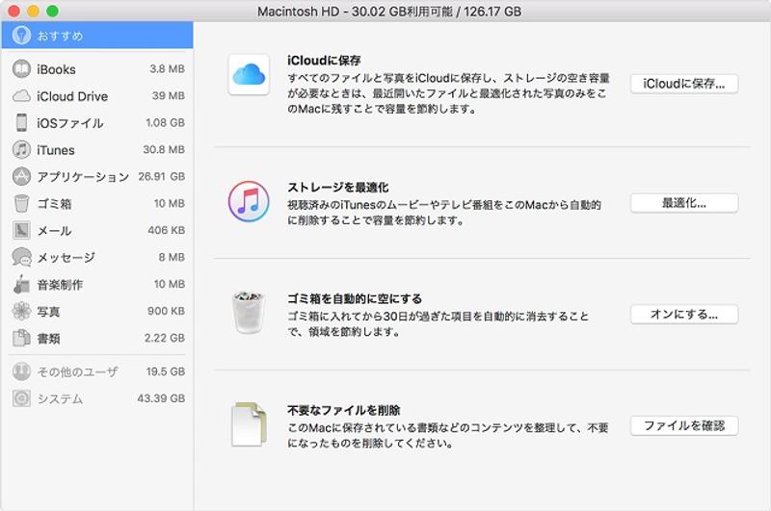Click the ファイルを確認 button
771x511 pixels.
(x=684, y=426)
